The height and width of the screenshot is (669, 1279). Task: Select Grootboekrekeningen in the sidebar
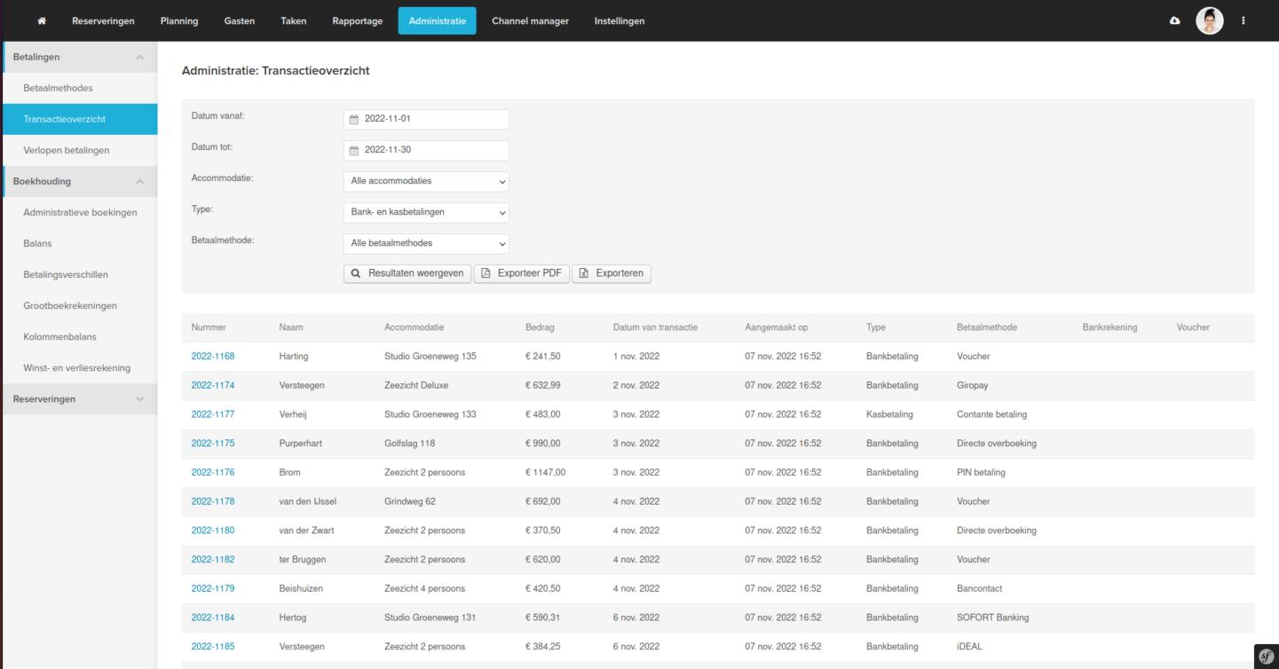point(70,306)
